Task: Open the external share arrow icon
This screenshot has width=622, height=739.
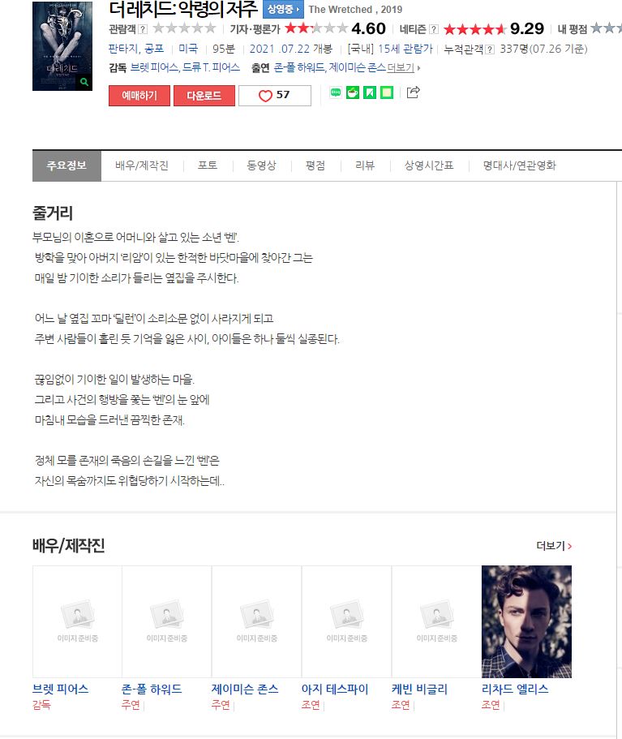Action: 413,92
